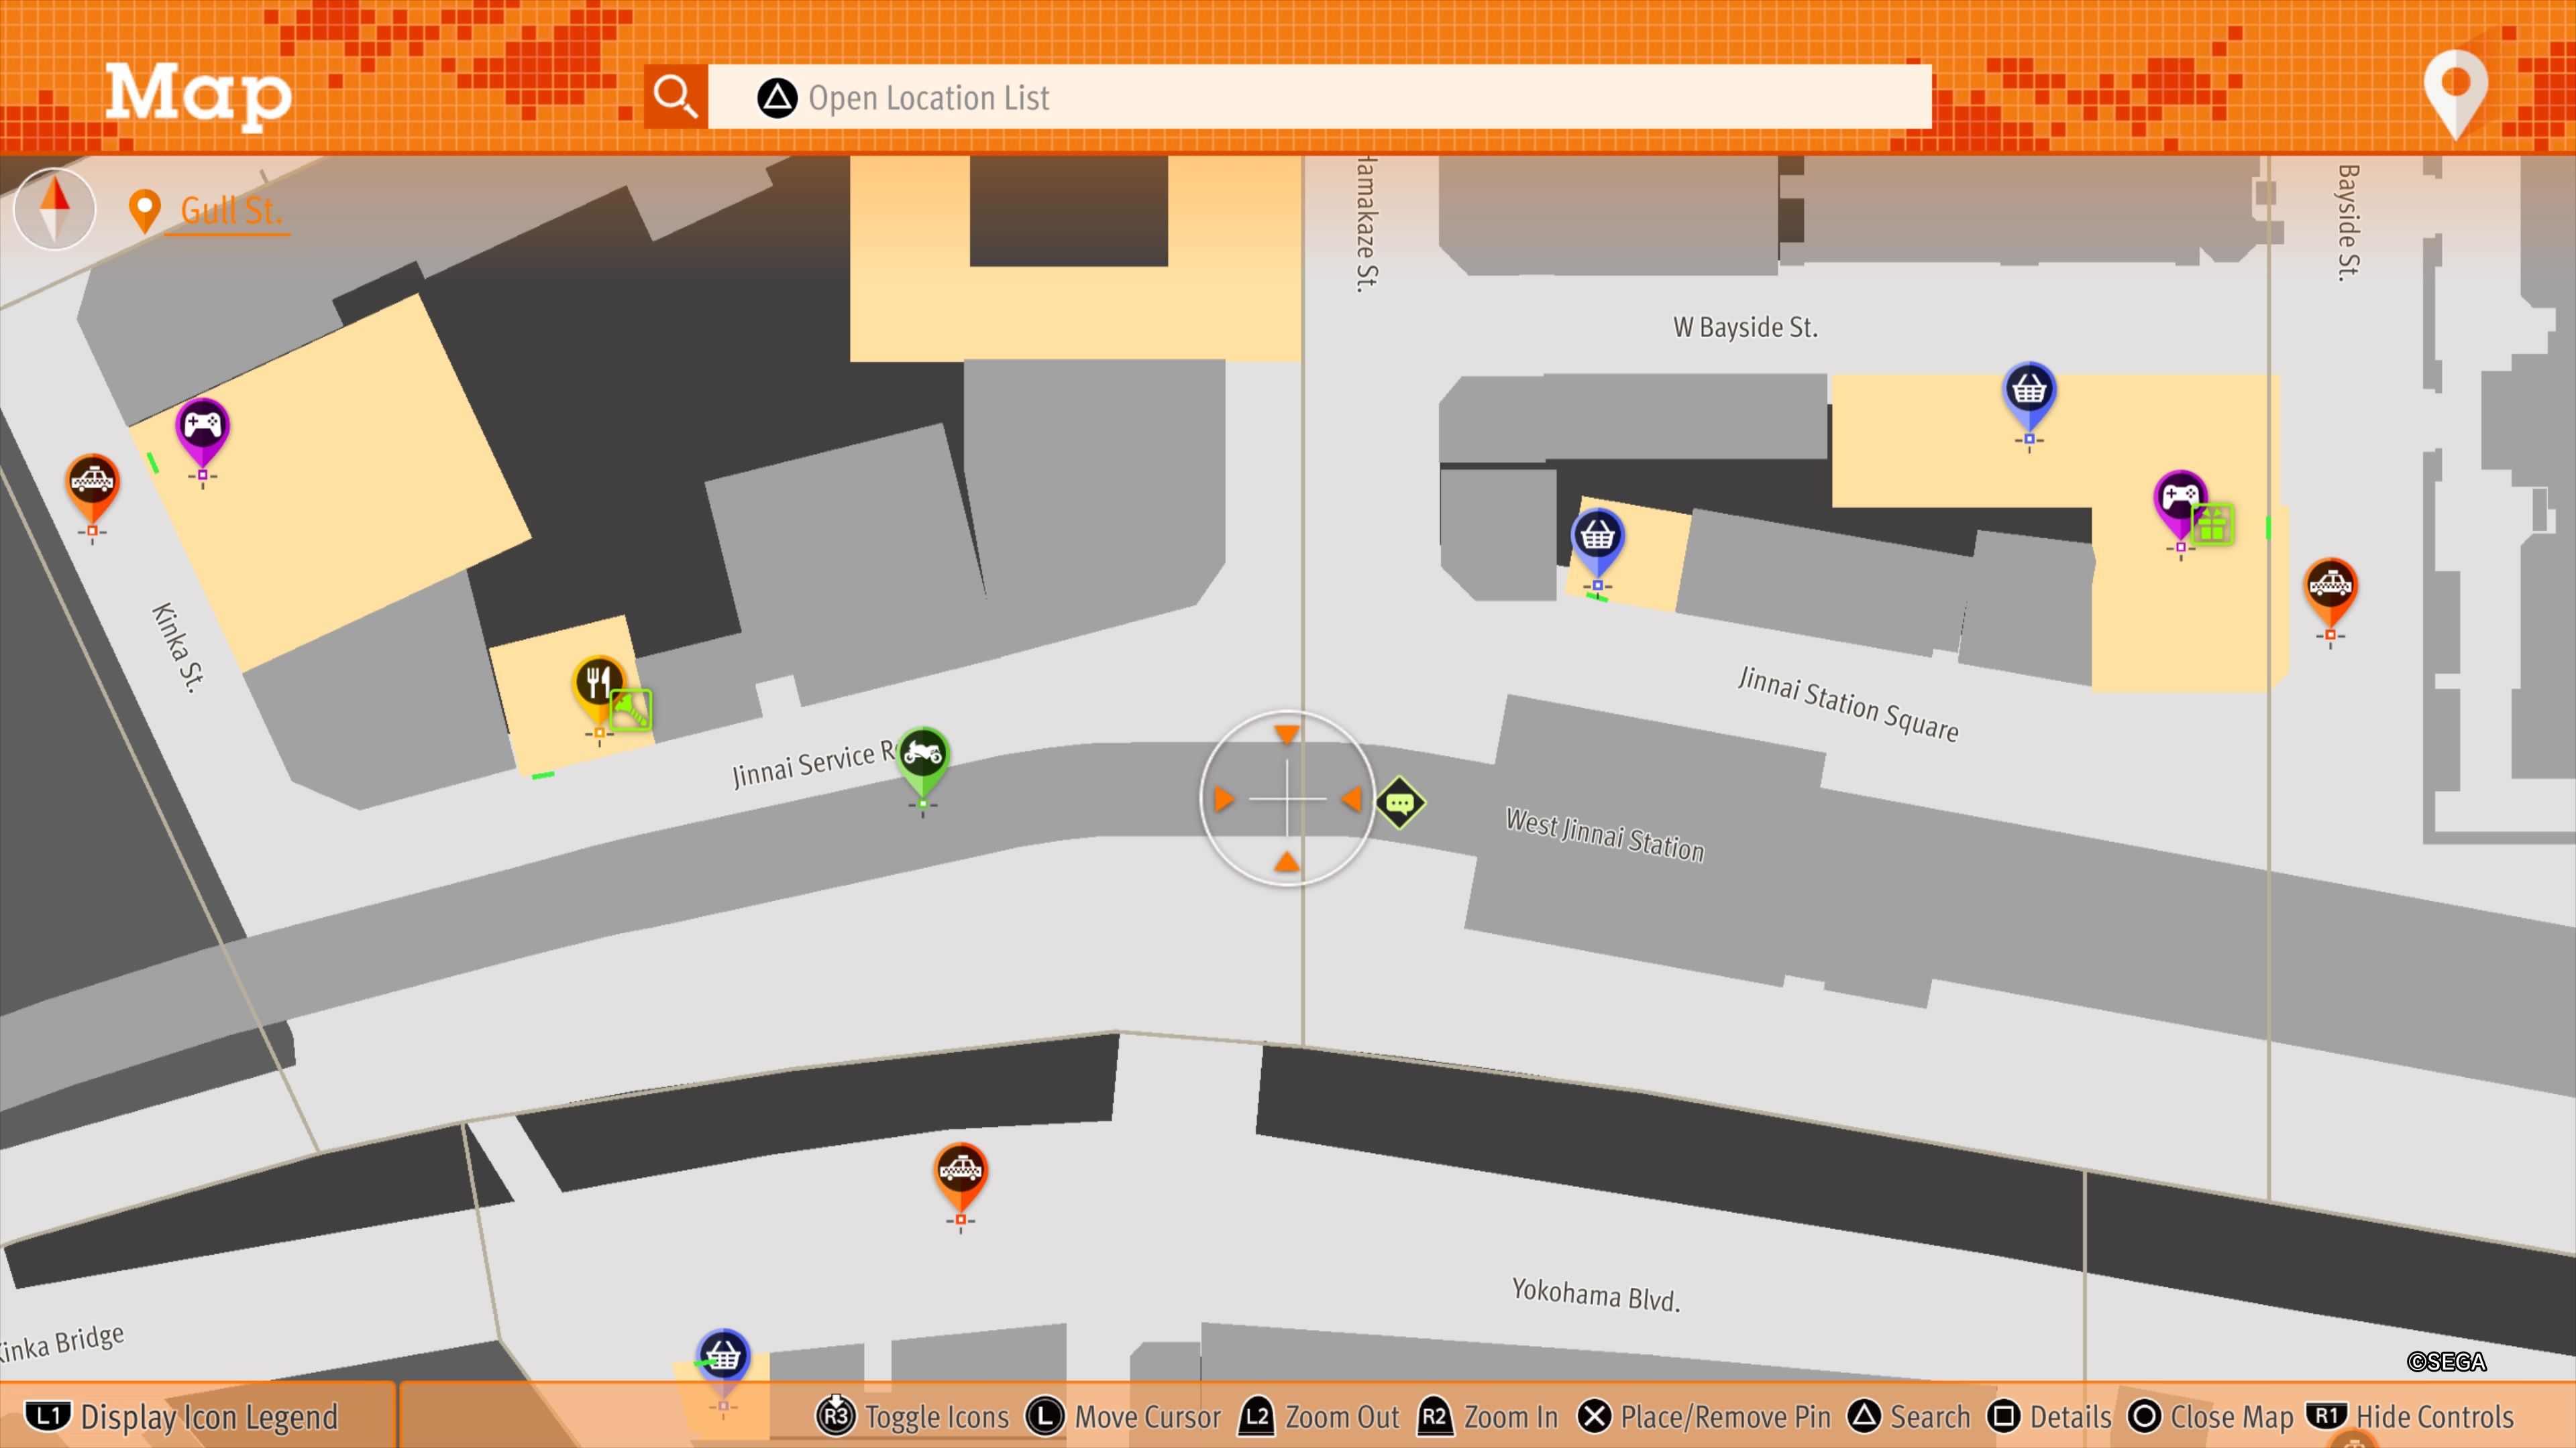Select the taxi marker on Yokohama Blvd.
The image size is (2576, 1448).
pyautogui.click(x=960, y=1170)
